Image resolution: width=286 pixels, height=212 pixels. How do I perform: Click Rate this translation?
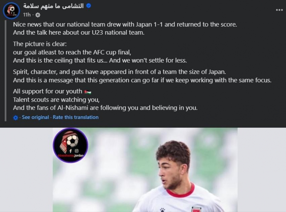coord(75,117)
